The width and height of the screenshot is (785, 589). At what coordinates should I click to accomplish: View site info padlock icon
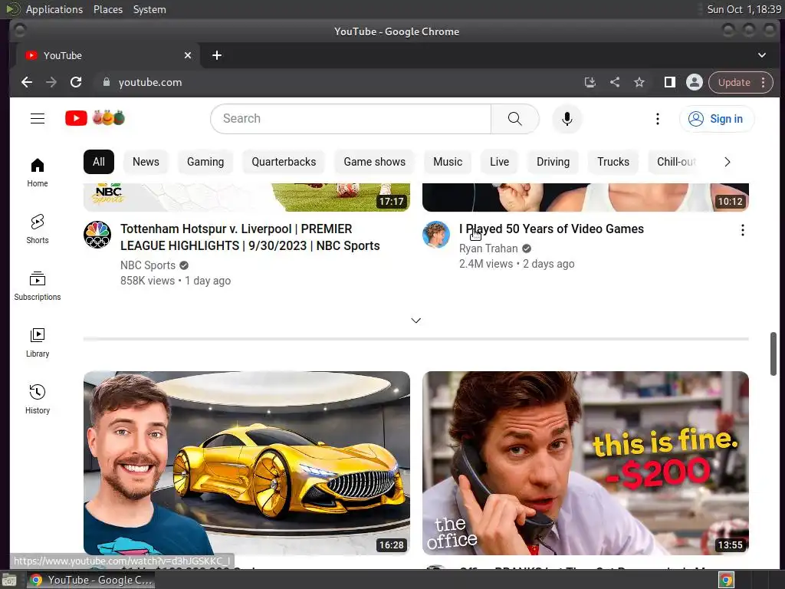[x=106, y=82]
